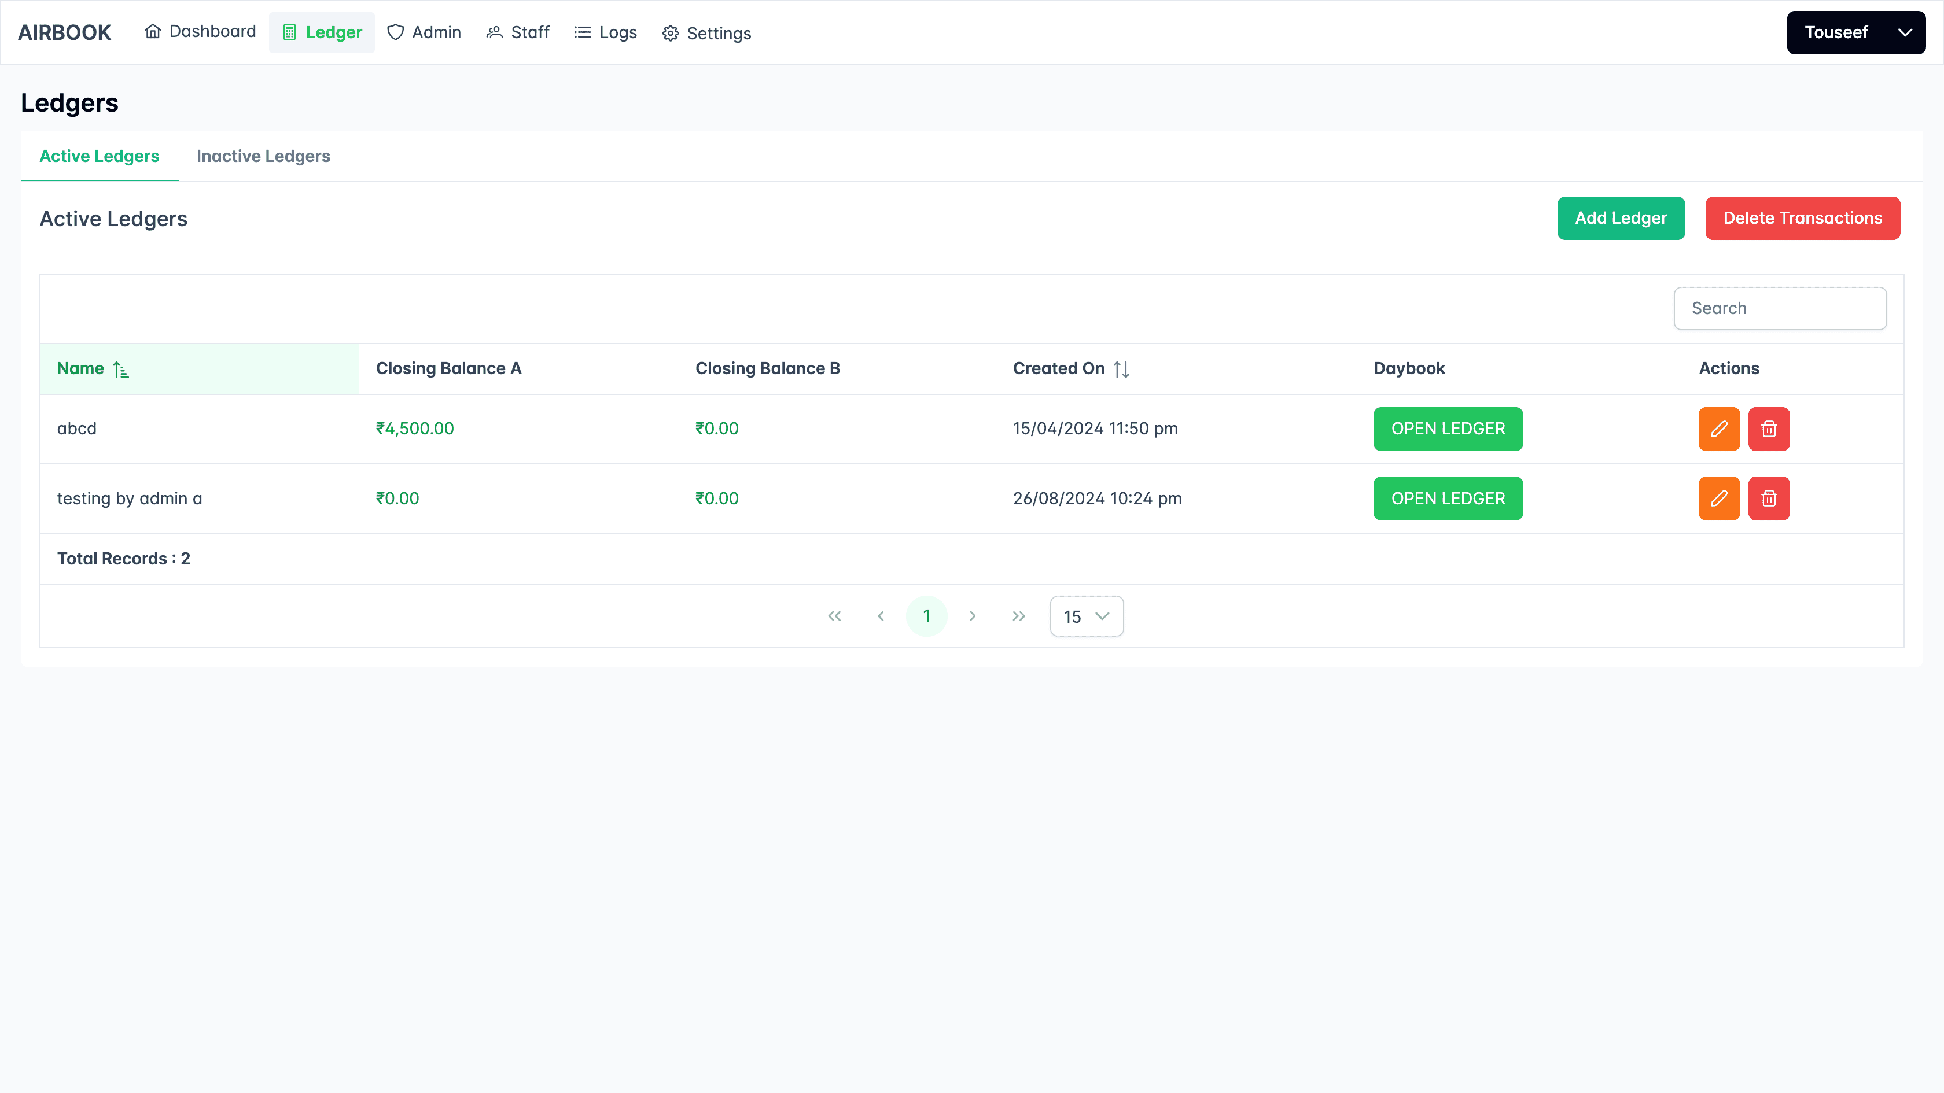Screen dimensions: 1944x1093
Task: Click into the Search field
Action: pyautogui.click(x=1780, y=308)
